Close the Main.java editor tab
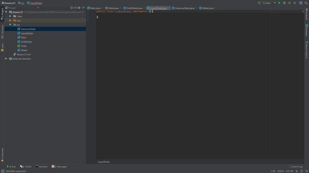 tap(102, 8)
